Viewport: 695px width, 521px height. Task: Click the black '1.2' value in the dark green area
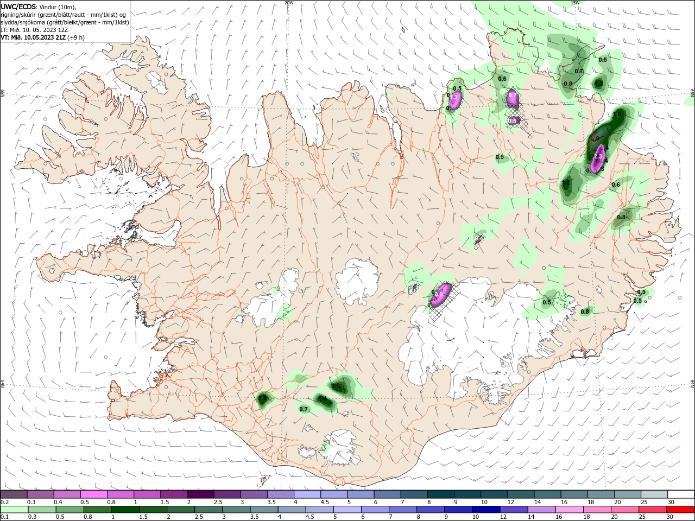566,183
